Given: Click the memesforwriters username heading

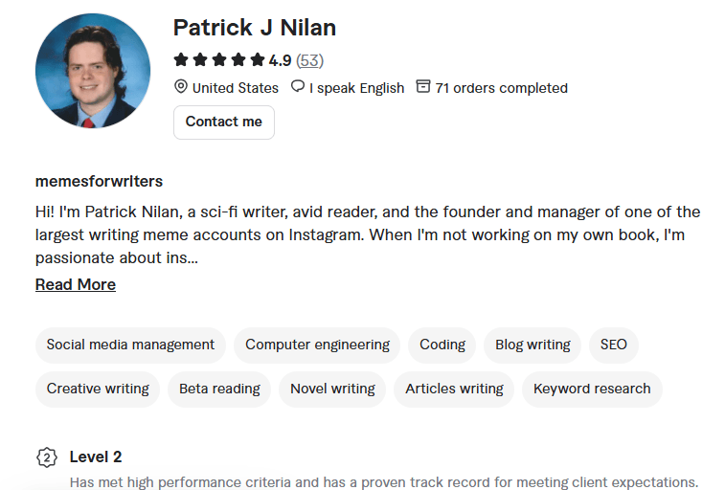Looking at the screenshot, I should [x=99, y=181].
